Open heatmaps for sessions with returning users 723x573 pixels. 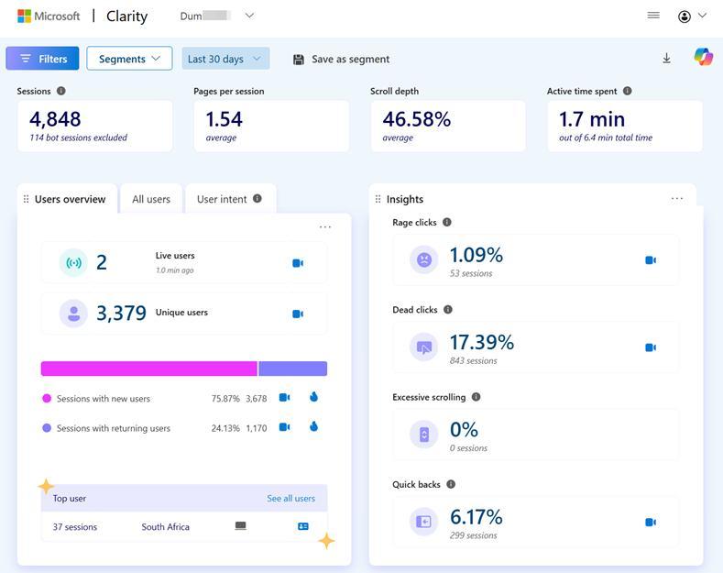[x=313, y=426]
